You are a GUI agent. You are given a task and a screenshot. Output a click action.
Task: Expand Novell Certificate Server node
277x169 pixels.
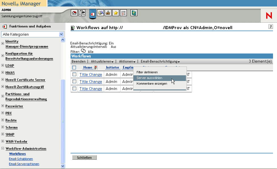(3, 79)
